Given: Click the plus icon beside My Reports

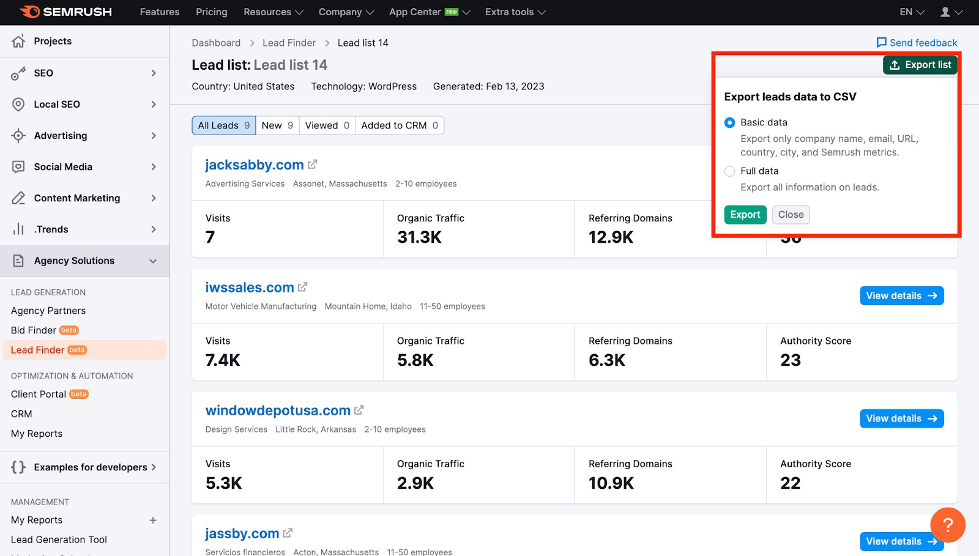Looking at the screenshot, I should pos(153,520).
